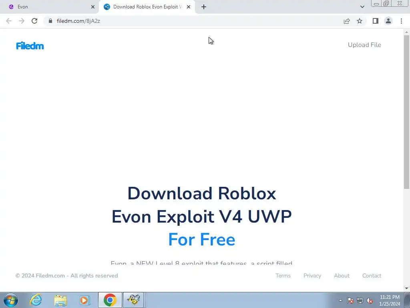The image size is (410, 308).
Task: Open the Privacy link in footer
Action: [x=312, y=276]
